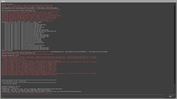Image resolution: width=177 pixels, height=99 pixels.
Task: Select the STATE_INGAME -> STATE_PAUSEMENU line
Action: pyautogui.click(x=30, y=8)
